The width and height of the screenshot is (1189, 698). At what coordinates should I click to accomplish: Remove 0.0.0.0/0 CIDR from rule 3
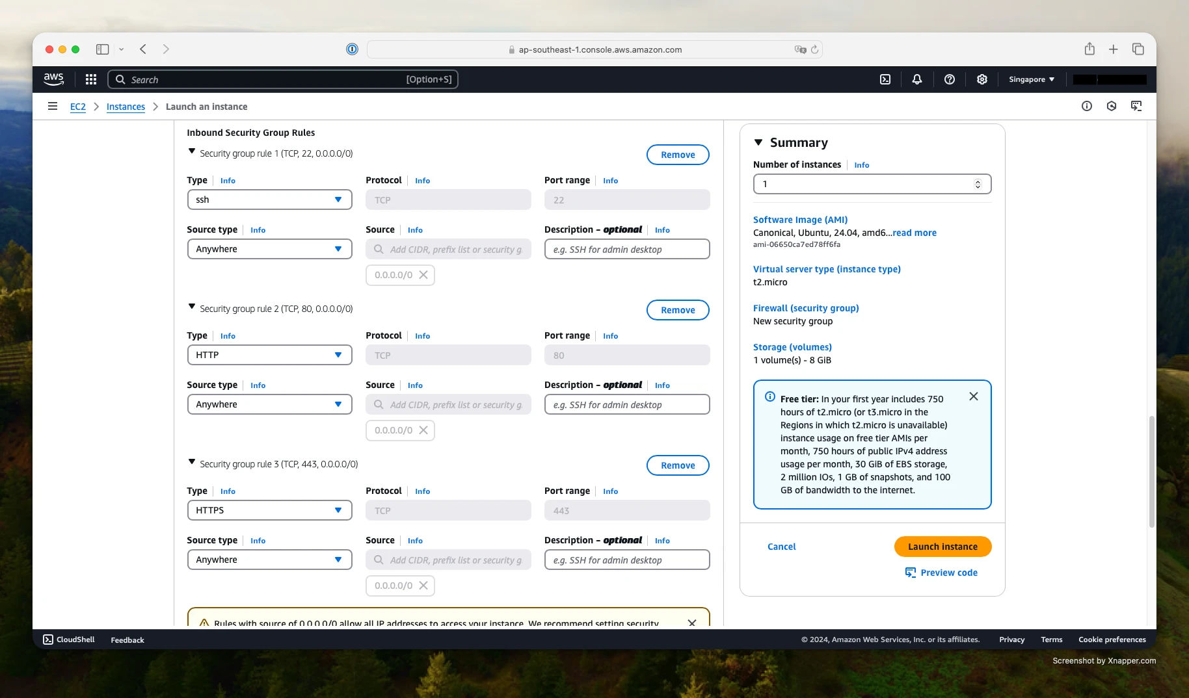pos(423,586)
